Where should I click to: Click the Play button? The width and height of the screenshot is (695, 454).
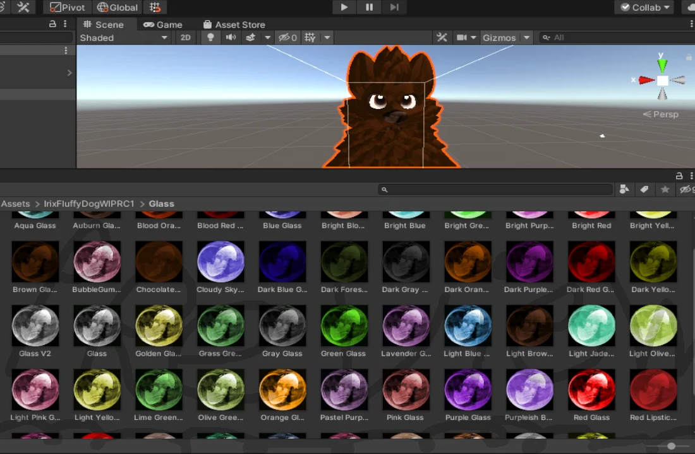pyautogui.click(x=344, y=7)
